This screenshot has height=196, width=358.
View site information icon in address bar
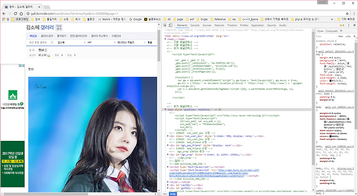(x=28, y=13)
